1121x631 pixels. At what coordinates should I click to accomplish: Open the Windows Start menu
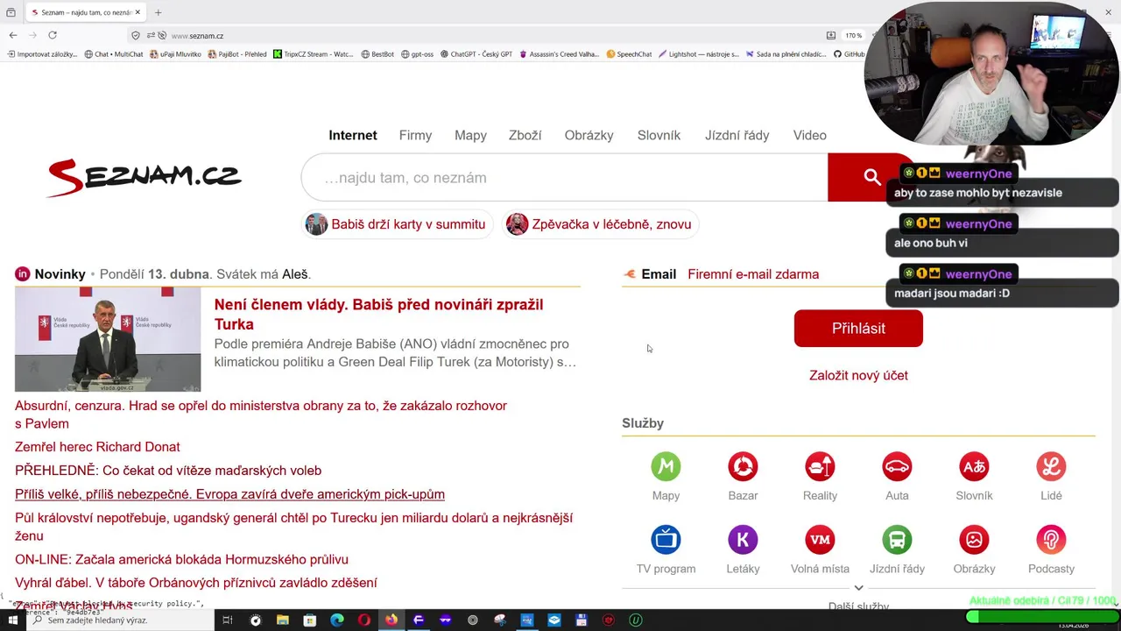click(12, 620)
